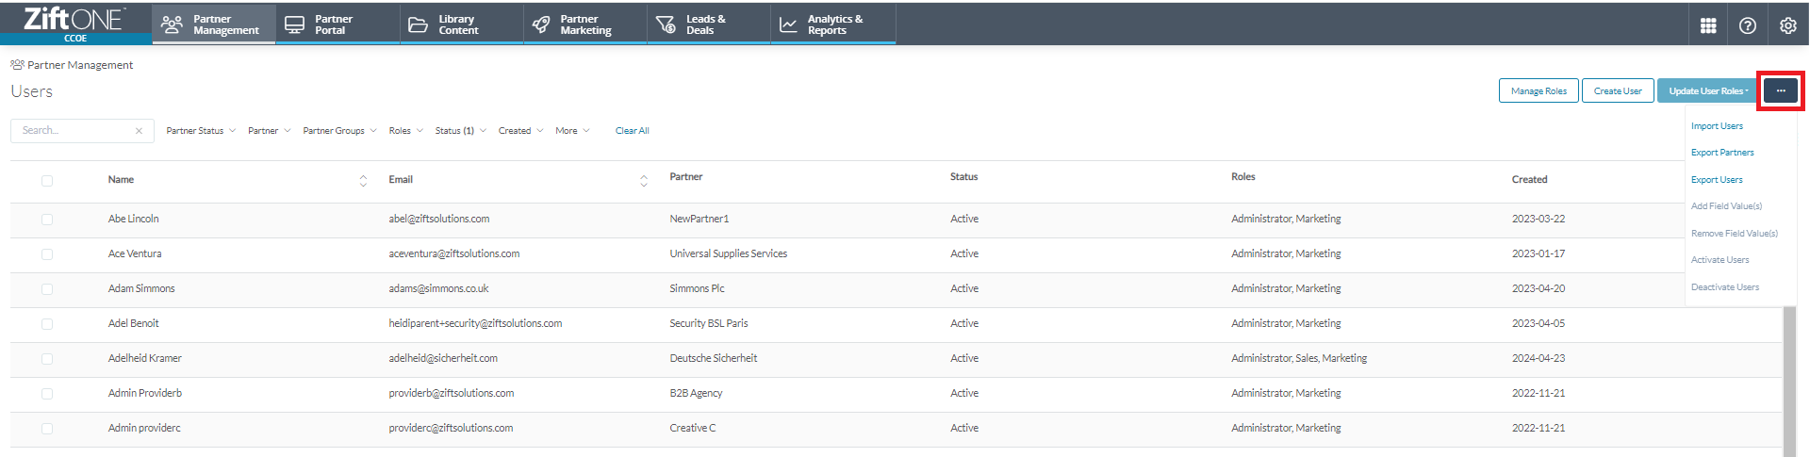Click the vertical scrollbar of the table
Screen dimensions: 1810x457
click(x=1789, y=382)
